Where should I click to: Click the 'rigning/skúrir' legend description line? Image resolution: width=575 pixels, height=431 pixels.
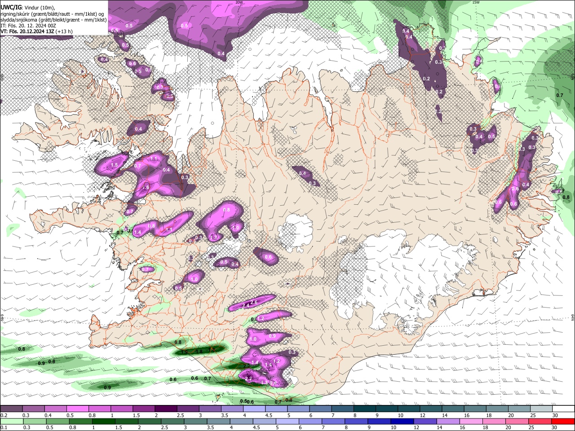click(x=52, y=13)
